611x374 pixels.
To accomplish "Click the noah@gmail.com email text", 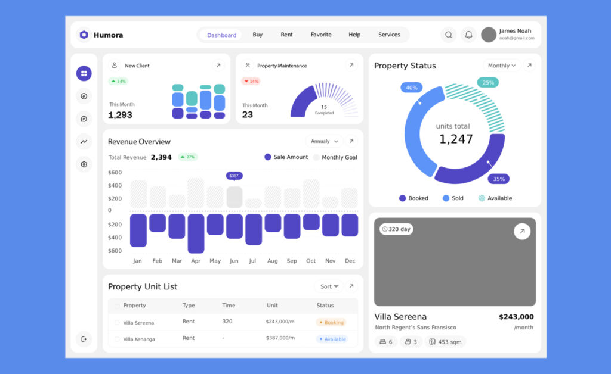I will tap(517, 38).
